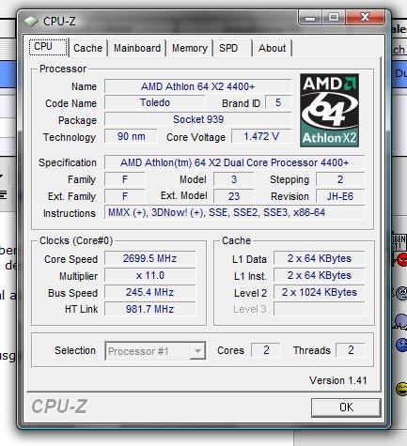Click the 1.472 V core voltage value
Viewport: 407px width, 446px height.
coord(261,136)
